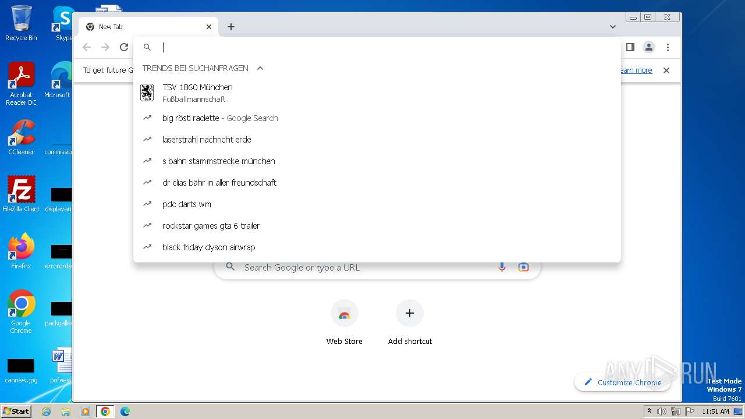Select the New Tab tab
Viewport: 745px width, 419px height.
pyautogui.click(x=148, y=27)
